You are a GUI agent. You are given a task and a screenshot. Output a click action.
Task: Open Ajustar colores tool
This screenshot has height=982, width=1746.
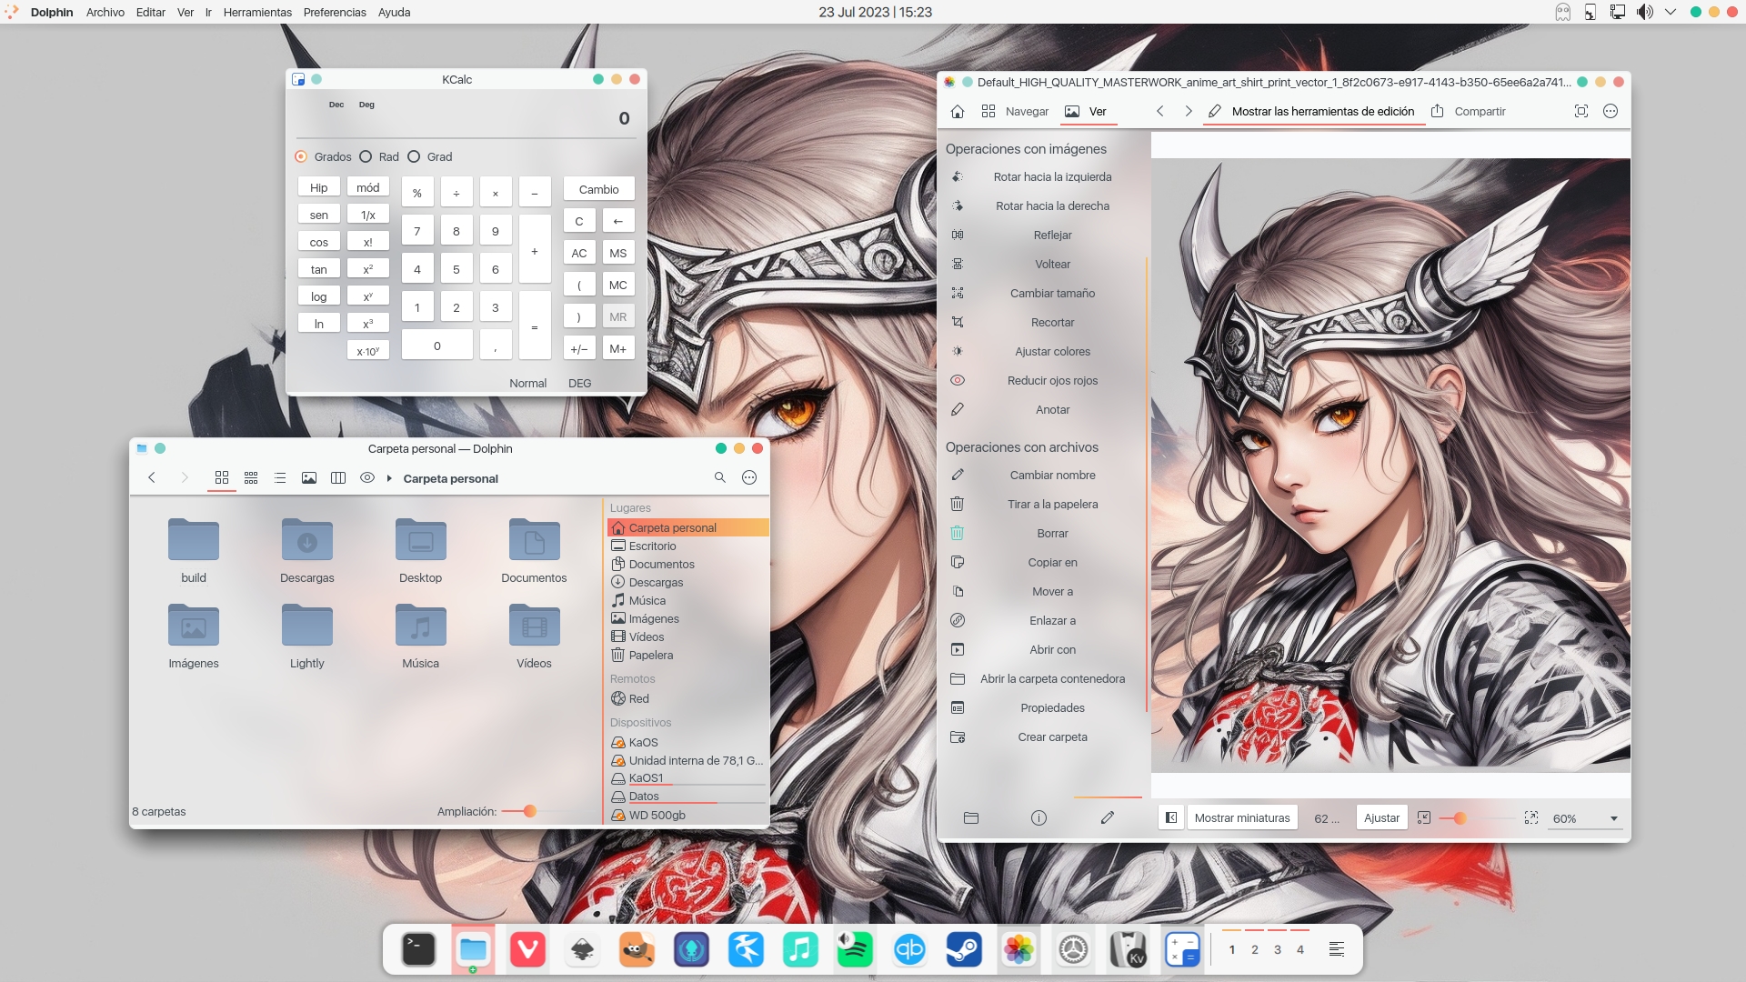point(958,351)
